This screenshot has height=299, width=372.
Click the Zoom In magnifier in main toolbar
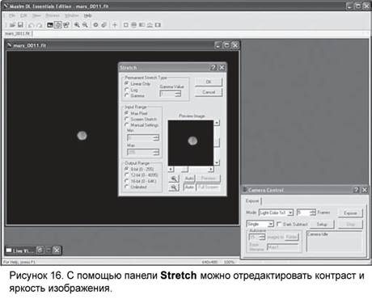click(x=77, y=25)
